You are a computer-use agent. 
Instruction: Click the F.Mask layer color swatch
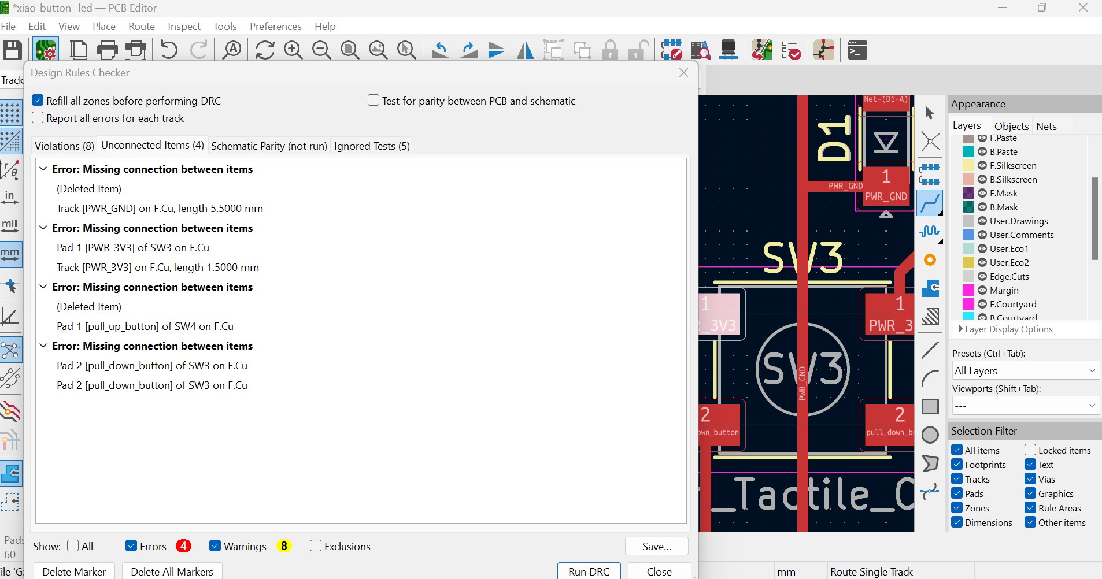pyautogui.click(x=968, y=194)
